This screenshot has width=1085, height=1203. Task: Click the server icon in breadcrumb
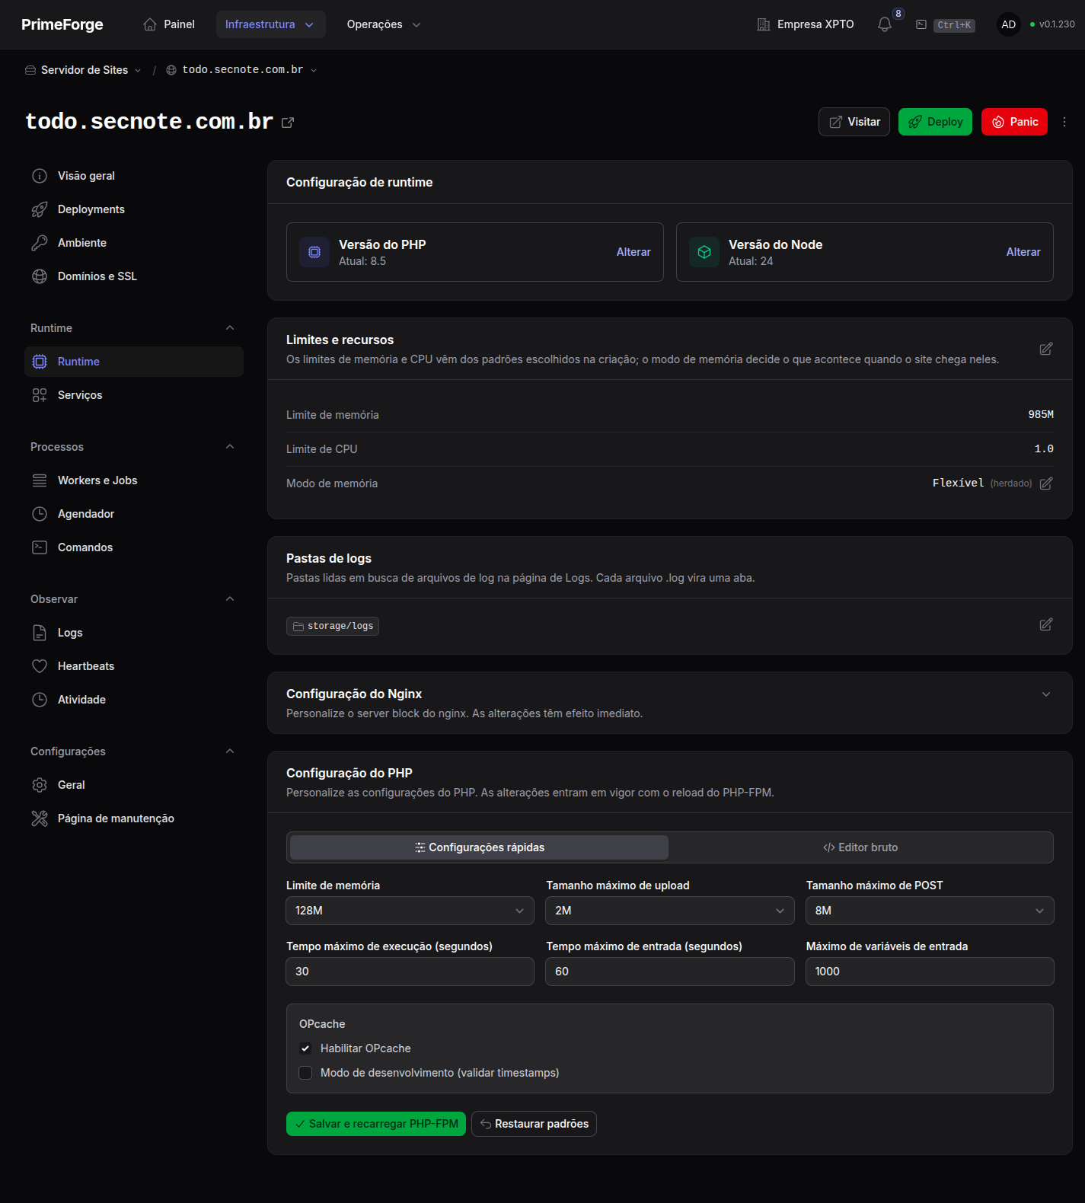coord(30,70)
